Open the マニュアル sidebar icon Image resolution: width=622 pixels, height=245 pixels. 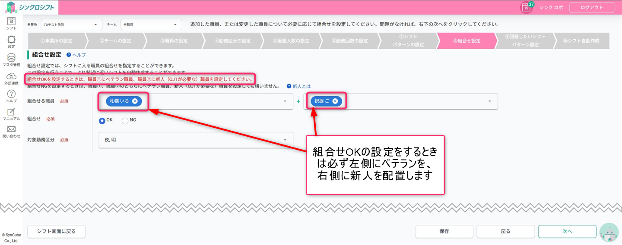pyautogui.click(x=11, y=113)
